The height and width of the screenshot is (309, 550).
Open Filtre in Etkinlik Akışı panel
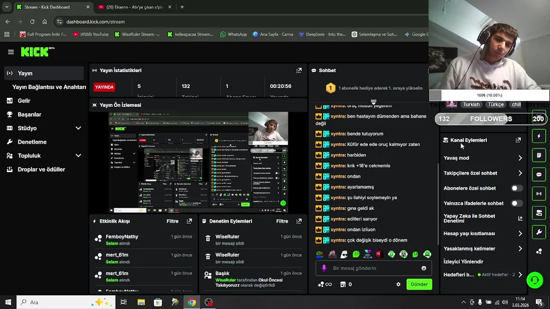(x=172, y=221)
